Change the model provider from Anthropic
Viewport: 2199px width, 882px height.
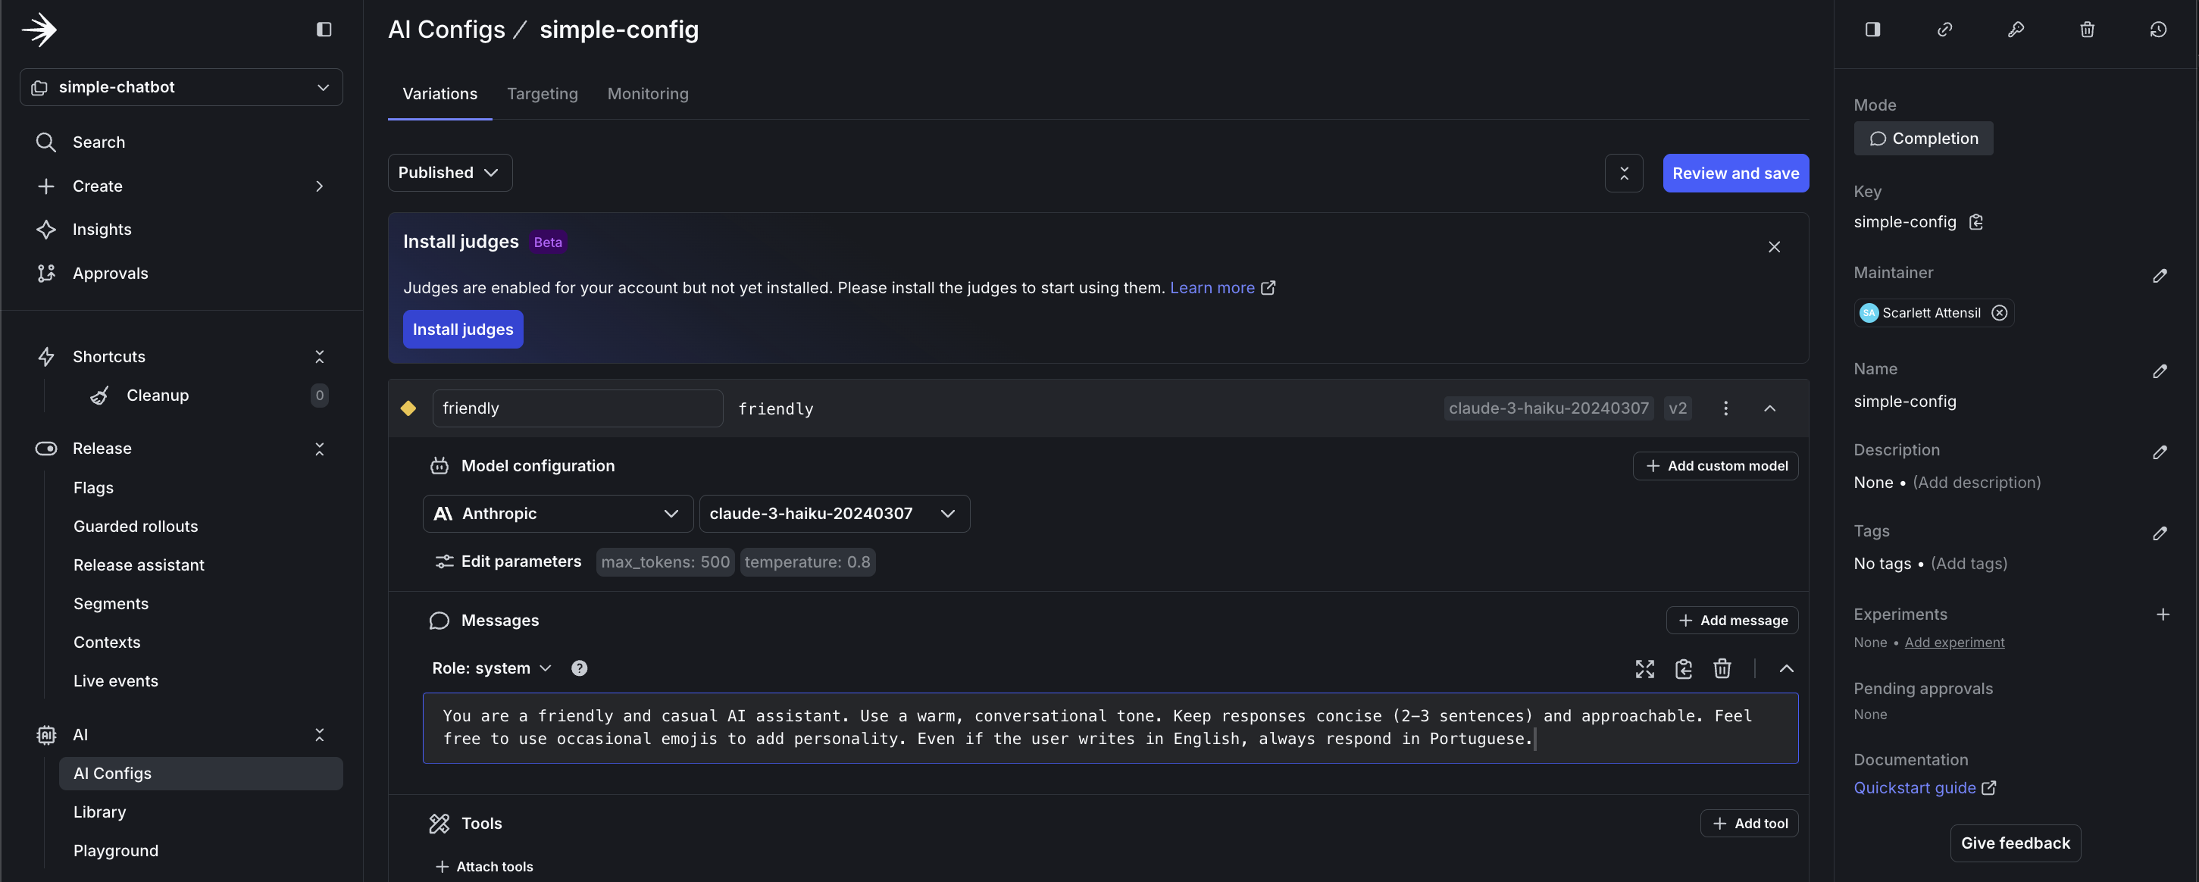(x=558, y=513)
